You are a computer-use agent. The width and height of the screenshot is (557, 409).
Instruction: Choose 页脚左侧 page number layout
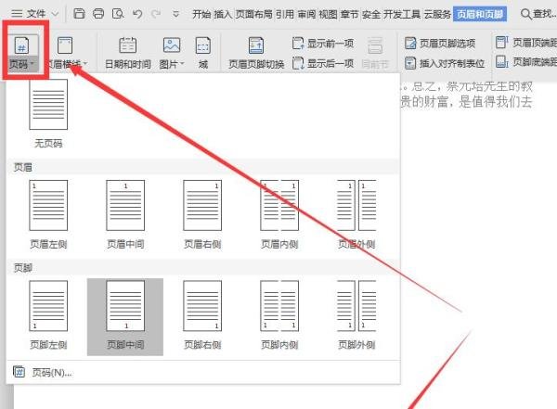point(48,315)
